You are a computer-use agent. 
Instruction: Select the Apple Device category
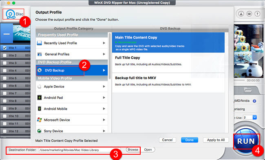click(x=72, y=86)
